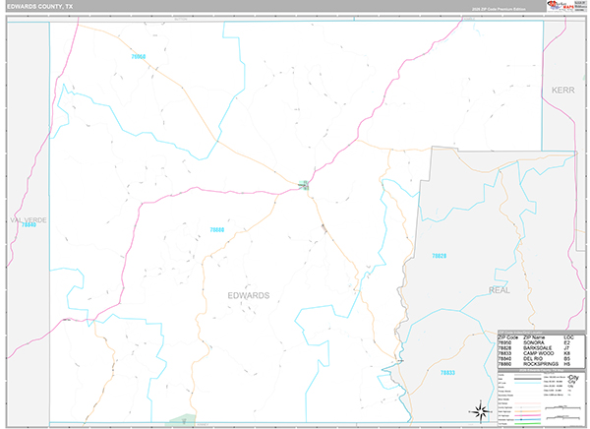Click the green line swatch in the legend
The image size is (590, 429).
(x=527, y=424)
